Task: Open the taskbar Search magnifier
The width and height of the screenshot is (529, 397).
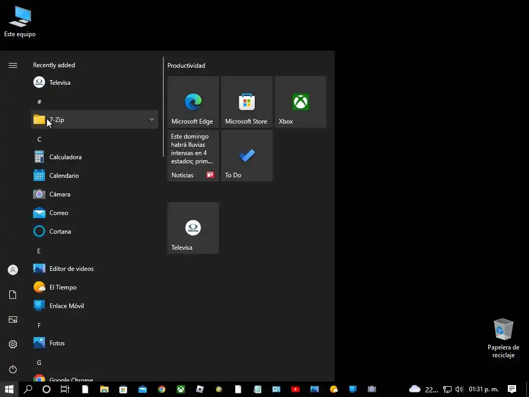Action: 28,389
